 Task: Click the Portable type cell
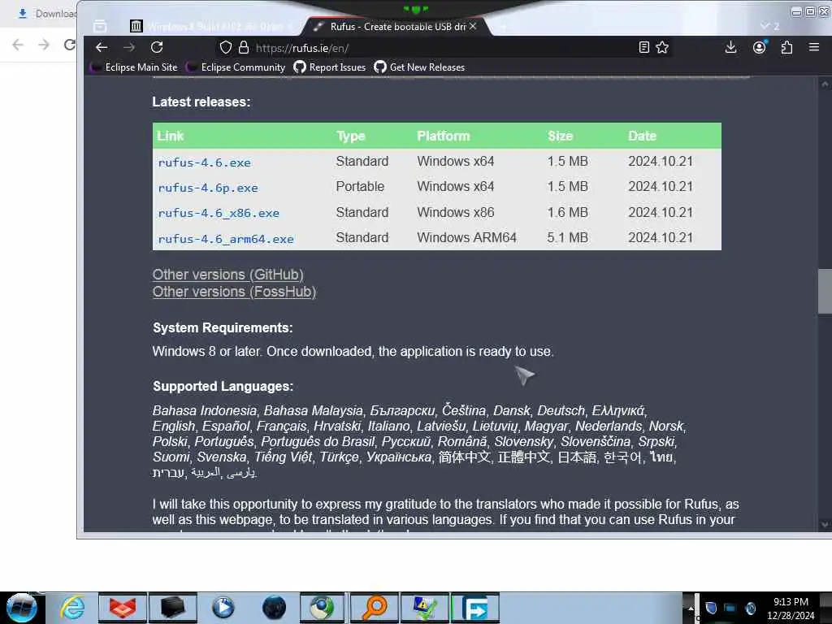click(x=360, y=187)
